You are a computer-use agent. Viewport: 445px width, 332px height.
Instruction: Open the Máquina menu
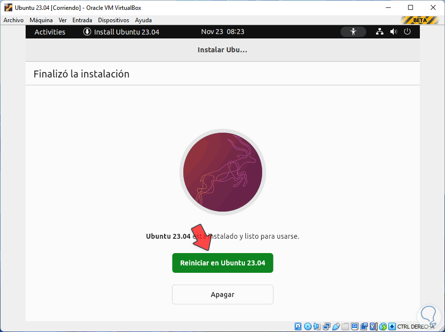point(41,20)
